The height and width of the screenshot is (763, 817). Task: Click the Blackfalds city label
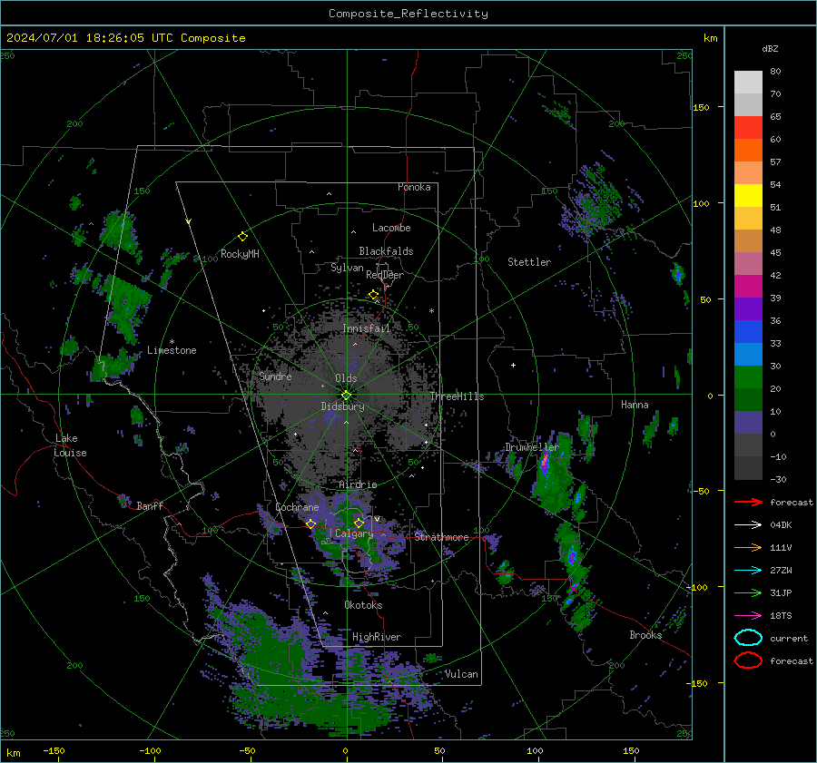386,251
